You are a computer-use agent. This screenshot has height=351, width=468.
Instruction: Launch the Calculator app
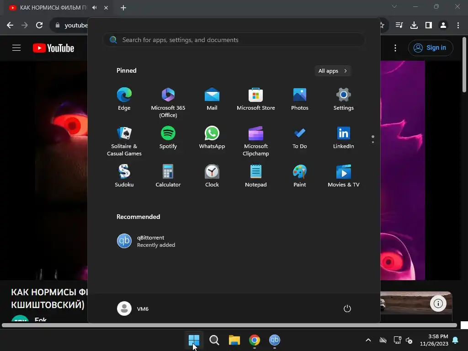(x=168, y=176)
